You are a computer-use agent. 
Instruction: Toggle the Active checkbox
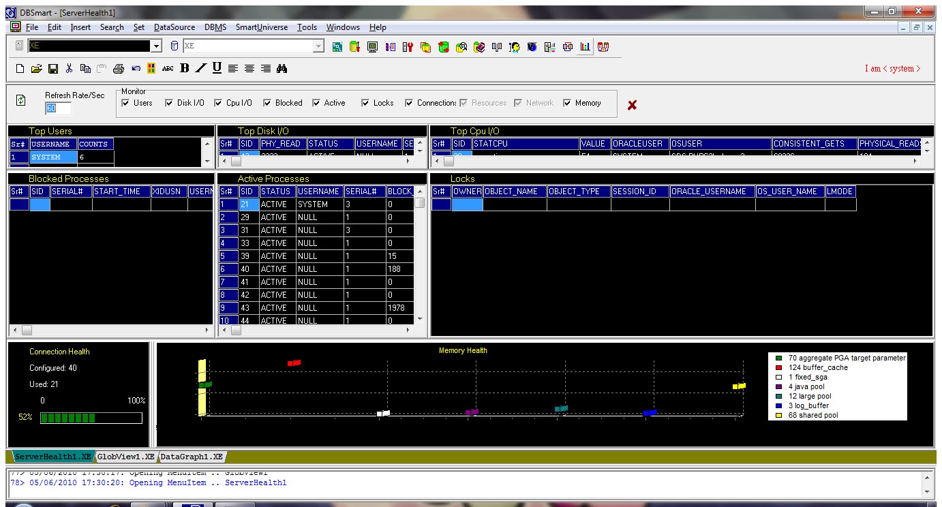click(x=316, y=103)
